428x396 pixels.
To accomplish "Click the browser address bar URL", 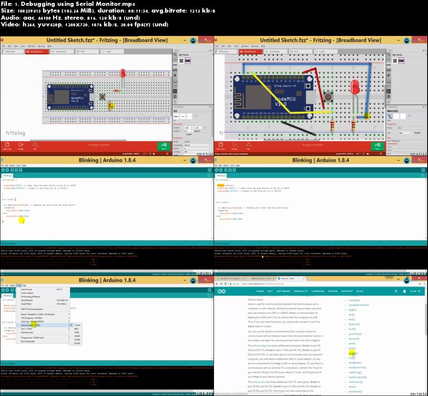I will [x=262, y=284].
